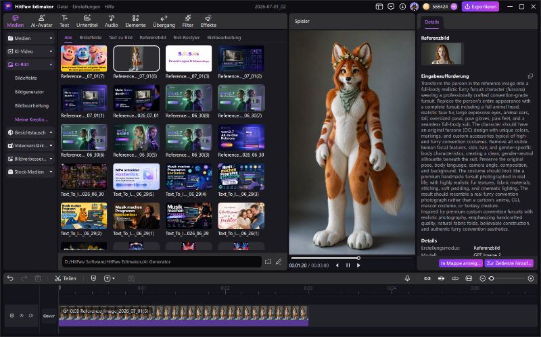541x337 pixels.
Task: Delete the selected clip with trash icon
Action: [x=38, y=278]
